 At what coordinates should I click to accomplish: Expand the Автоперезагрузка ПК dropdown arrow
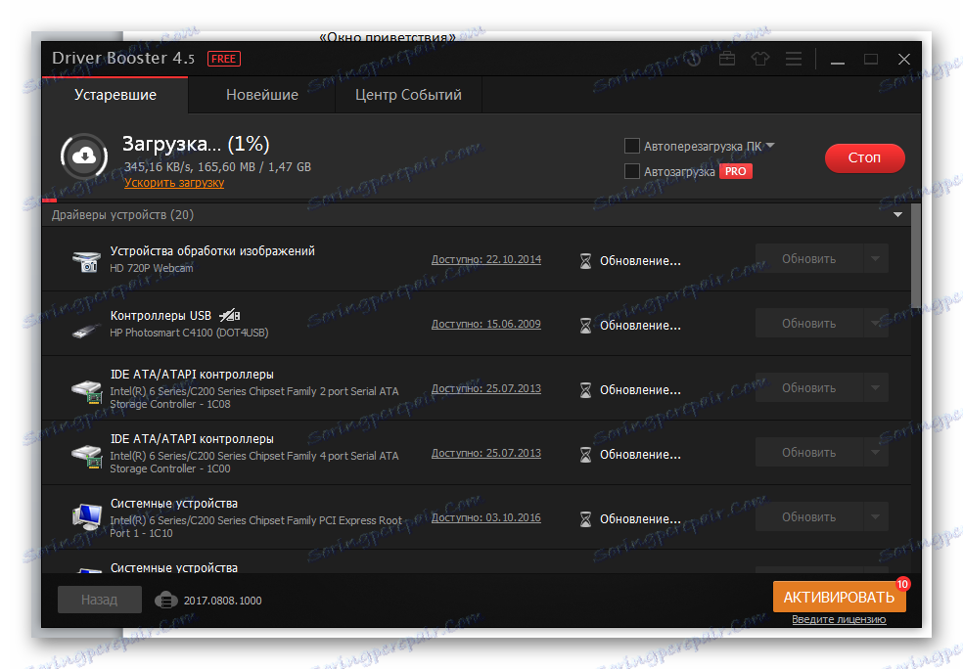pyautogui.click(x=771, y=146)
